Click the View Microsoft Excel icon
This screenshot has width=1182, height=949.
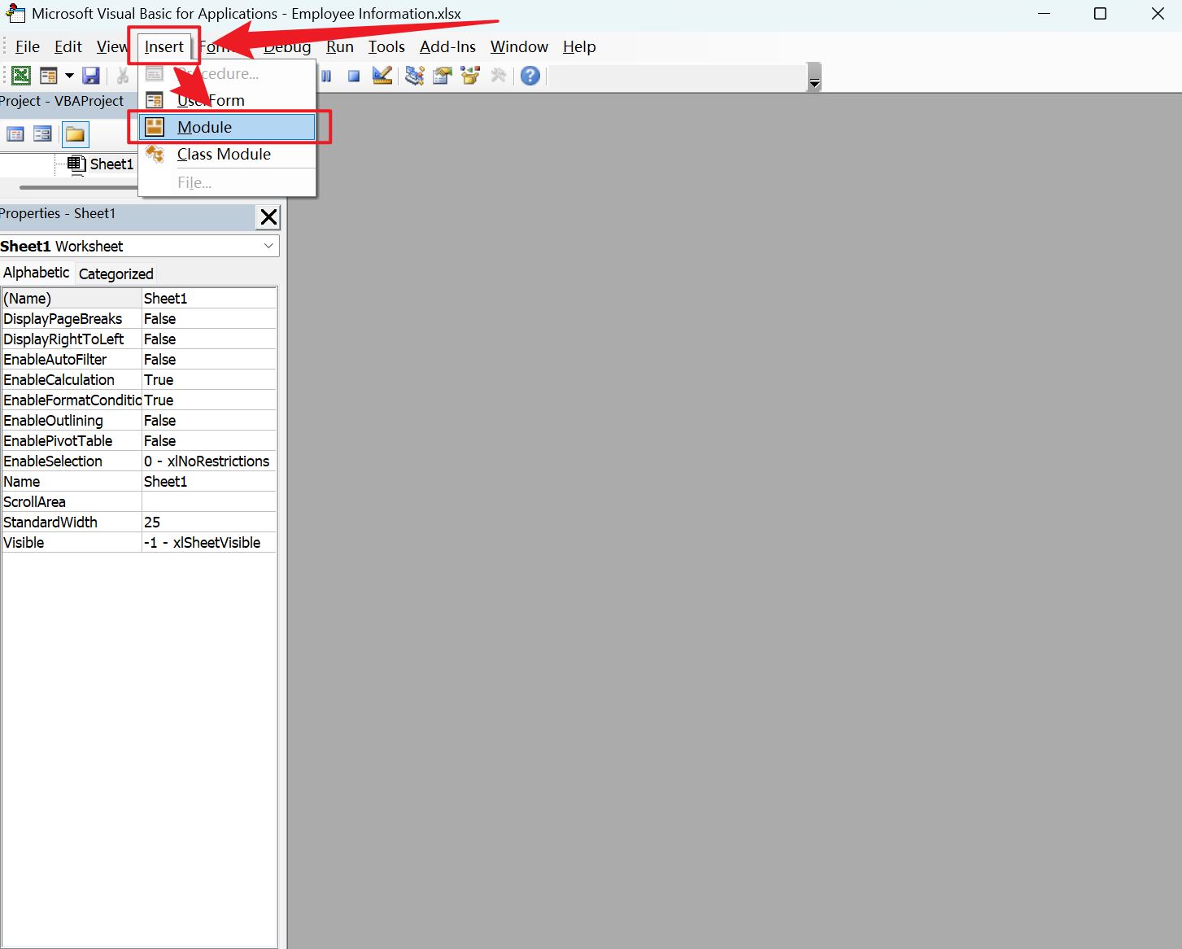(20, 76)
